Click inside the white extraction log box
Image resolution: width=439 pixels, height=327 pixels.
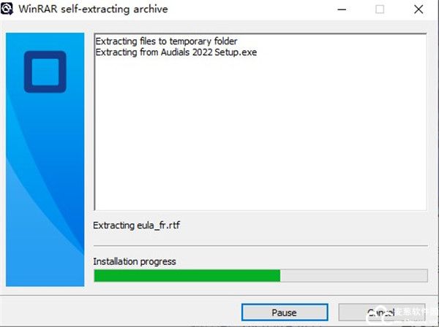[260, 131]
